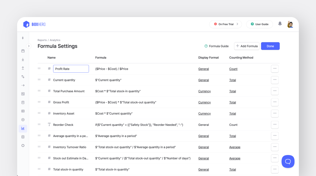Open Counting Method dropdown for Inventory Turnover Ratio
The width and height of the screenshot is (316, 176).
[x=235, y=147]
